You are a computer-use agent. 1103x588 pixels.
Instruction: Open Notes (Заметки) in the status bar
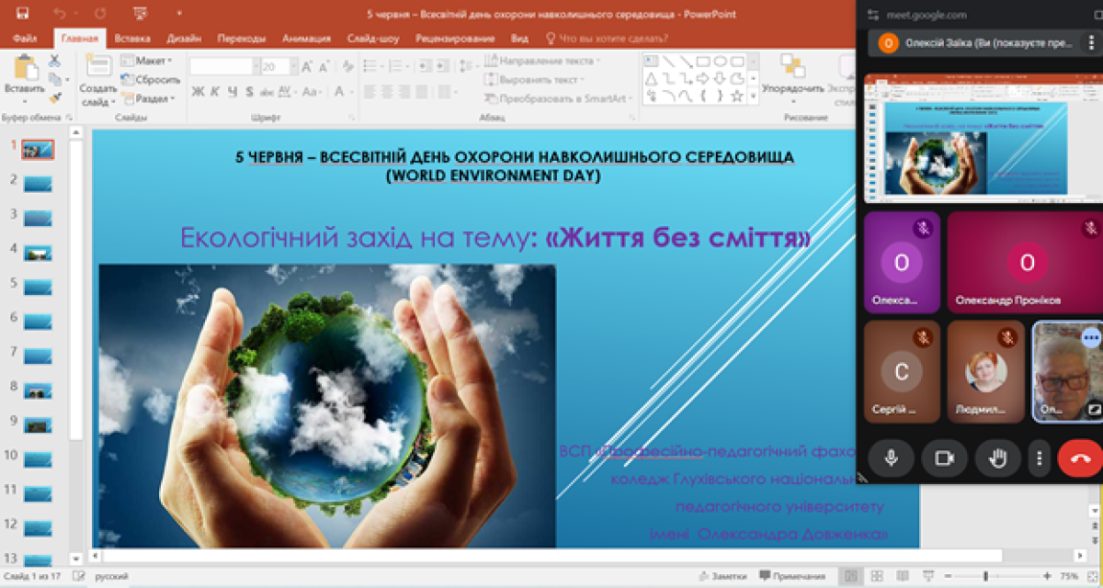pos(722,576)
